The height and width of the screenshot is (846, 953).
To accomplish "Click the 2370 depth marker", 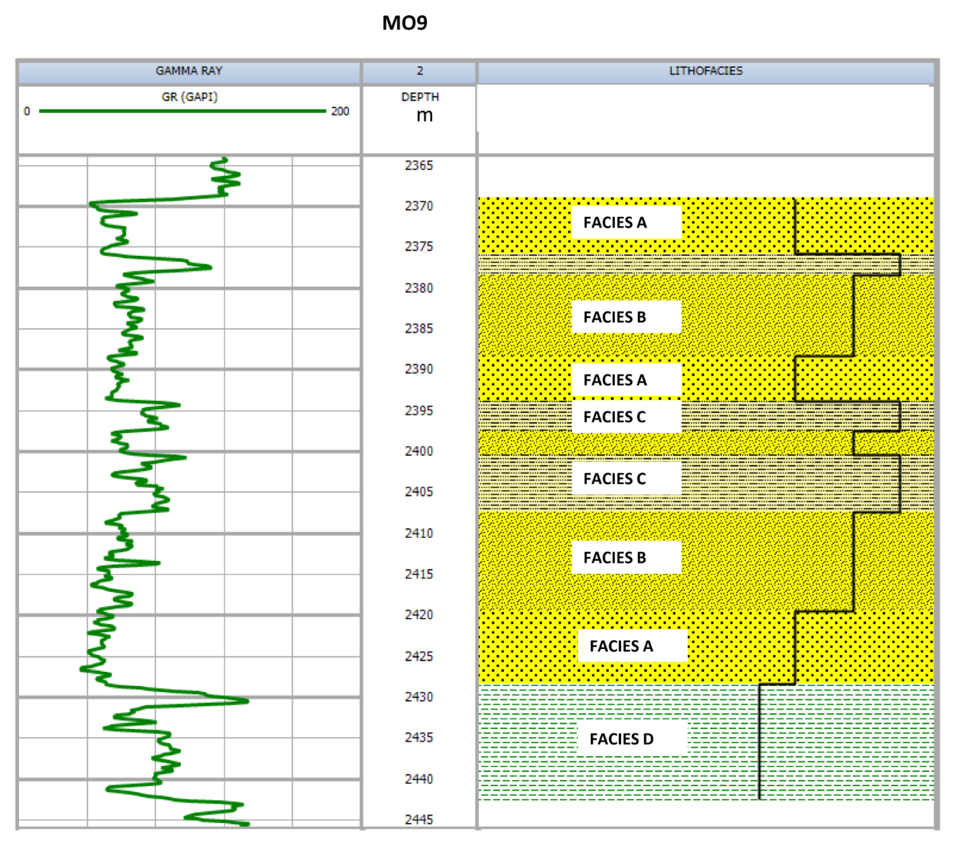I will (x=419, y=206).
